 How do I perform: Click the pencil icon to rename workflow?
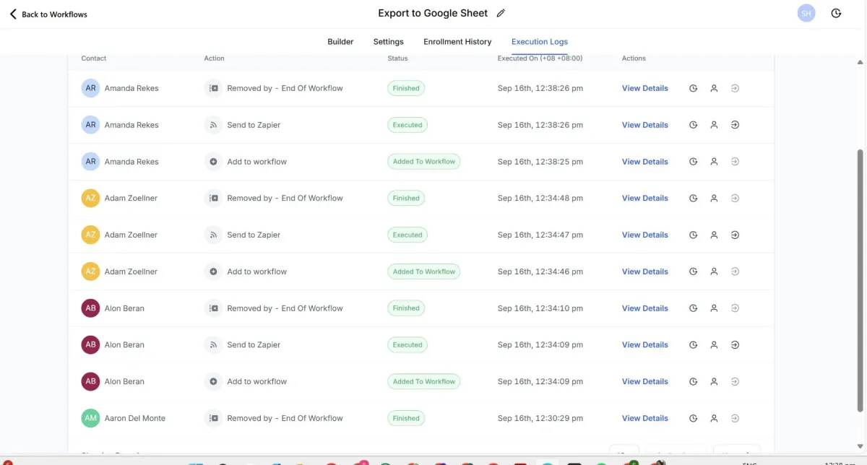point(501,14)
